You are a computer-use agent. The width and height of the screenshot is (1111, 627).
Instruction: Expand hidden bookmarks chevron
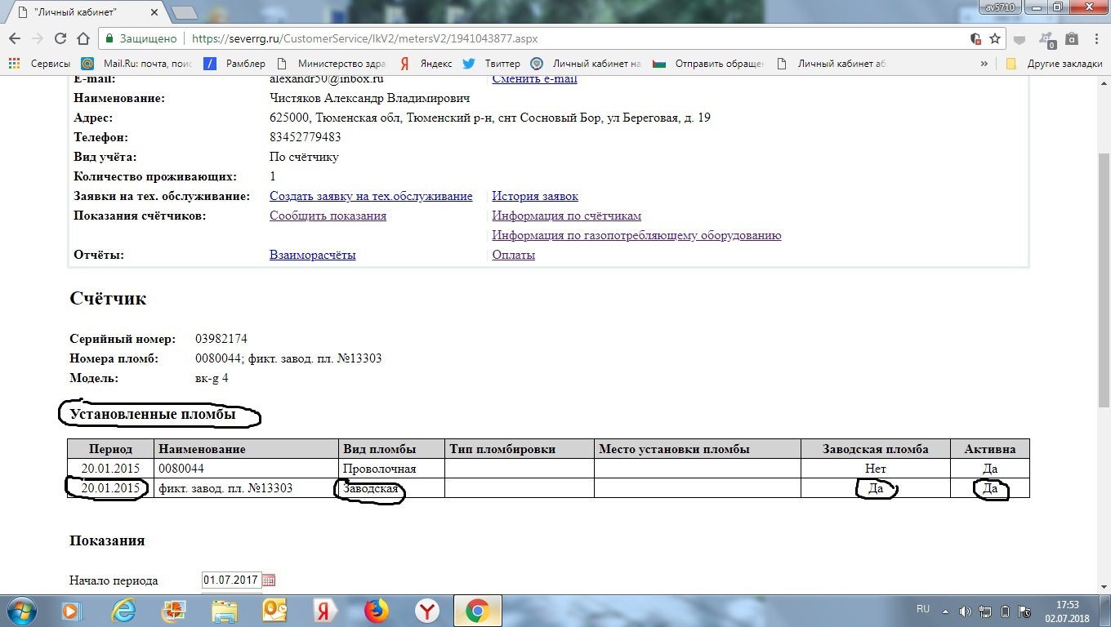[x=984, y=63]
